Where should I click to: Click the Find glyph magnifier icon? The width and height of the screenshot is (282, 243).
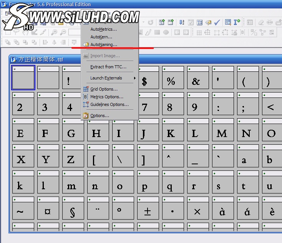click(x=228, y=23)
